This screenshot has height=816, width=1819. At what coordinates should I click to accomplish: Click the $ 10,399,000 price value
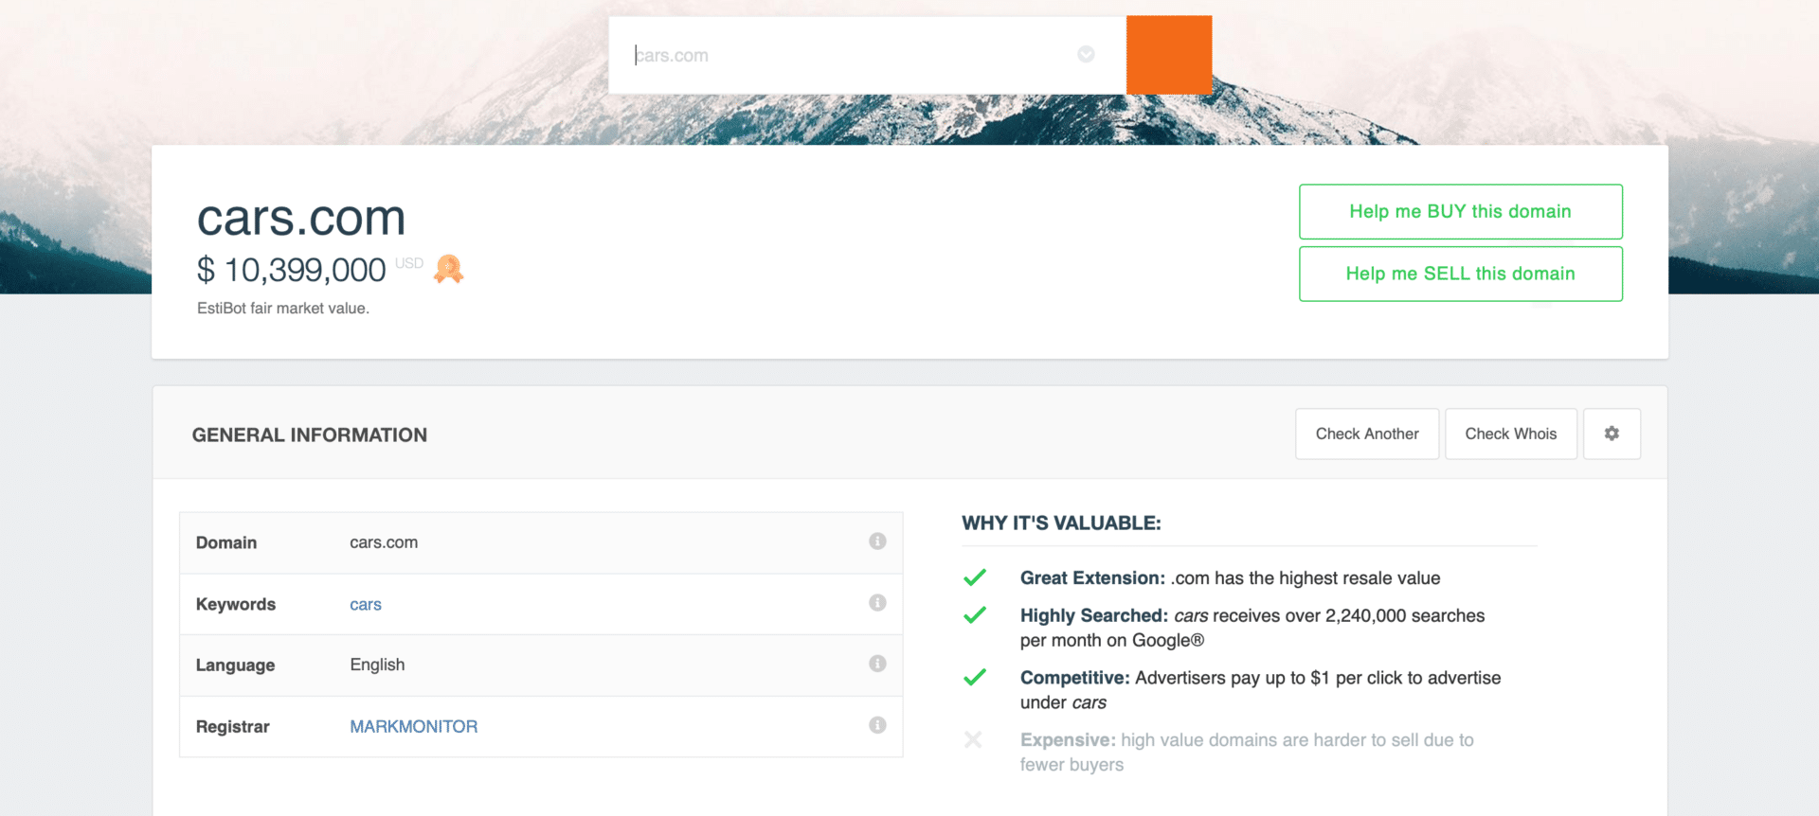point(292,271)
